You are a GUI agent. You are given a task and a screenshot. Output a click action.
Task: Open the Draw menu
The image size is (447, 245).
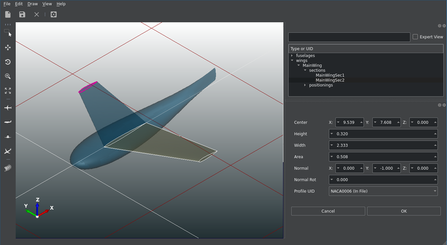point(32,4)
